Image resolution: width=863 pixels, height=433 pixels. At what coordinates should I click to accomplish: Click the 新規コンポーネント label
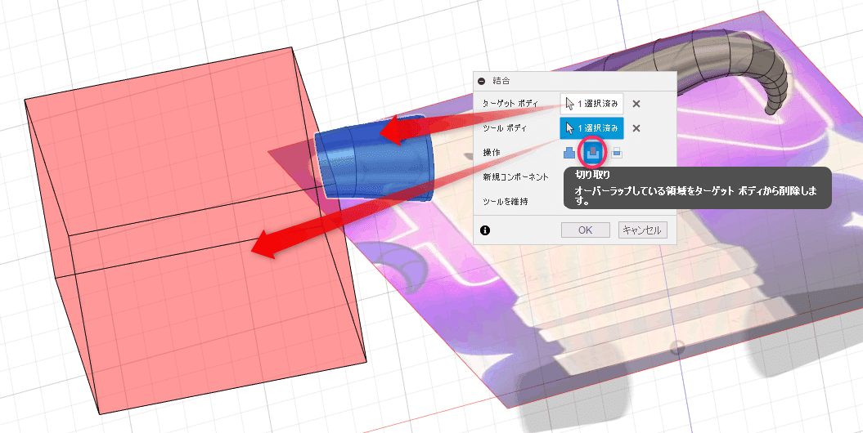pyautogui.click(x=515, y=177)
